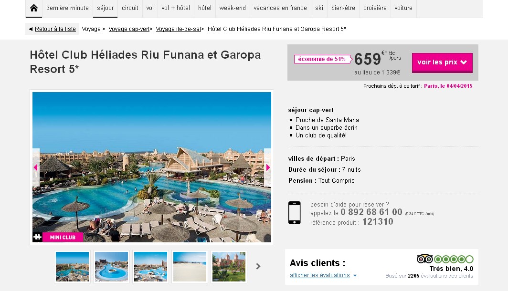Click the TripAdvisor owl logo

click(x=425, y=259)
